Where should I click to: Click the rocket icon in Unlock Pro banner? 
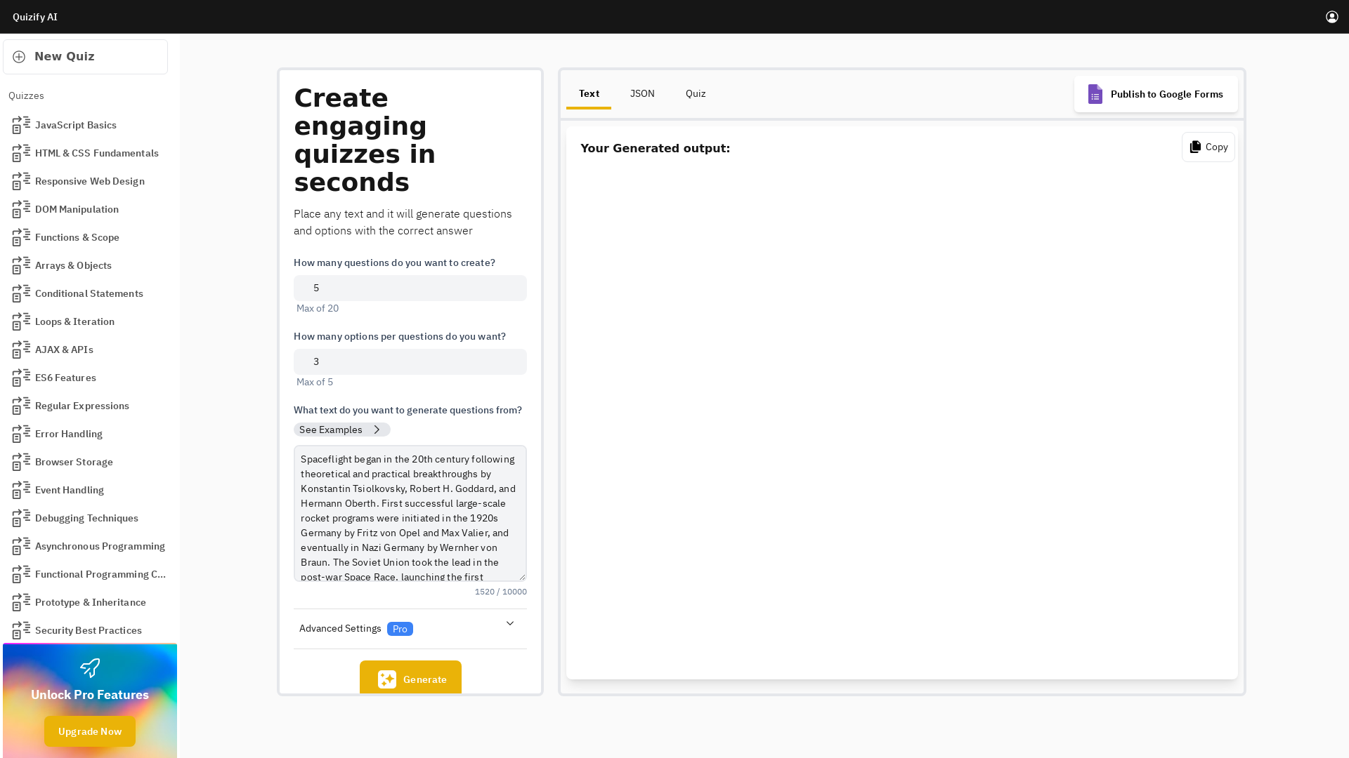[90, 667]
